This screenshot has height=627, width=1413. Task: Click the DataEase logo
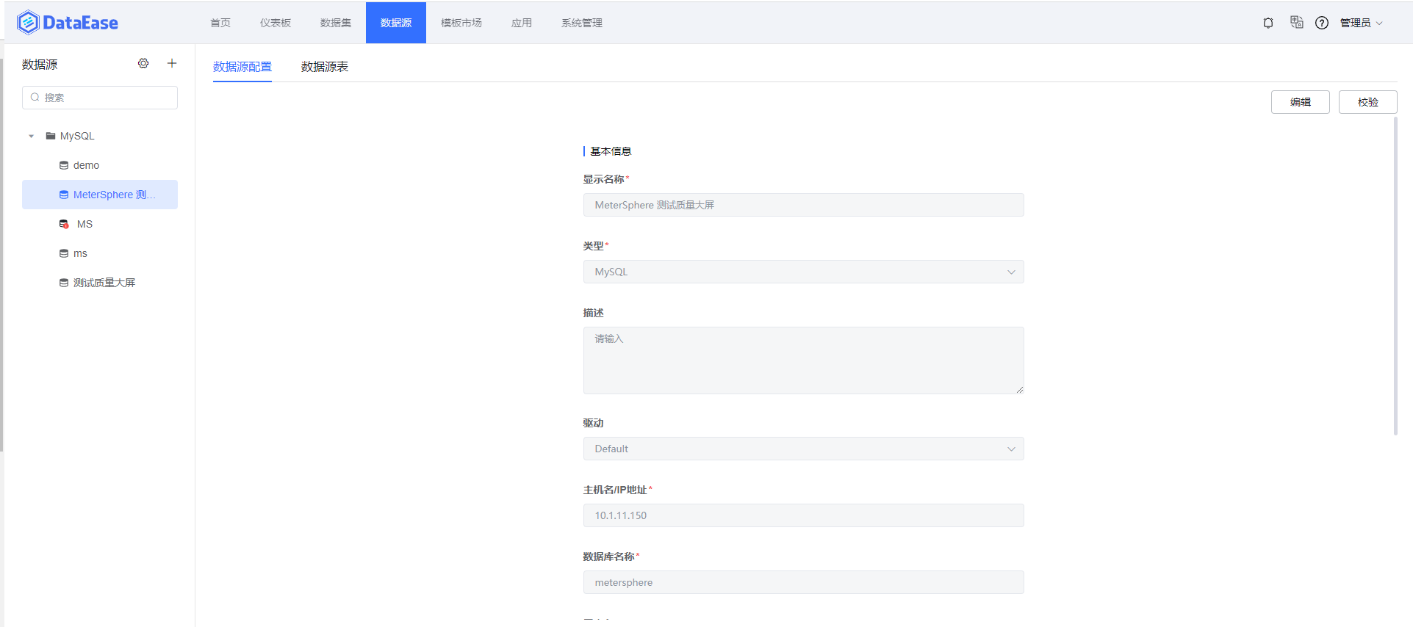tap(68, 23)
